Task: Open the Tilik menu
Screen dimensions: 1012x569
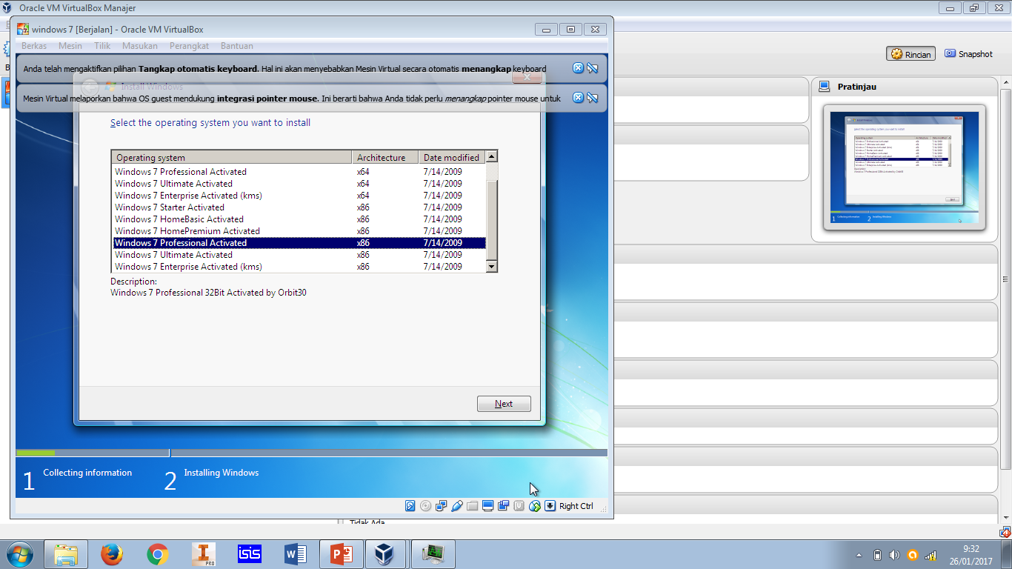Action: (102, 46)
